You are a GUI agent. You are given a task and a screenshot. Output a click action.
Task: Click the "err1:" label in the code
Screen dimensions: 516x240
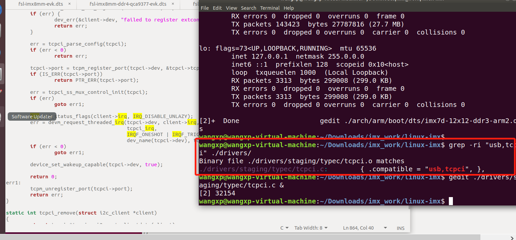click(x=13, y=183)
